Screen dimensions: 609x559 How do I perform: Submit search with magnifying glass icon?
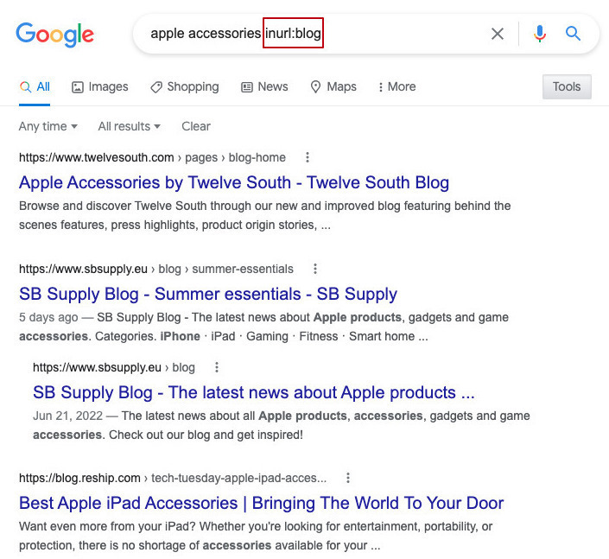(573, 34)
